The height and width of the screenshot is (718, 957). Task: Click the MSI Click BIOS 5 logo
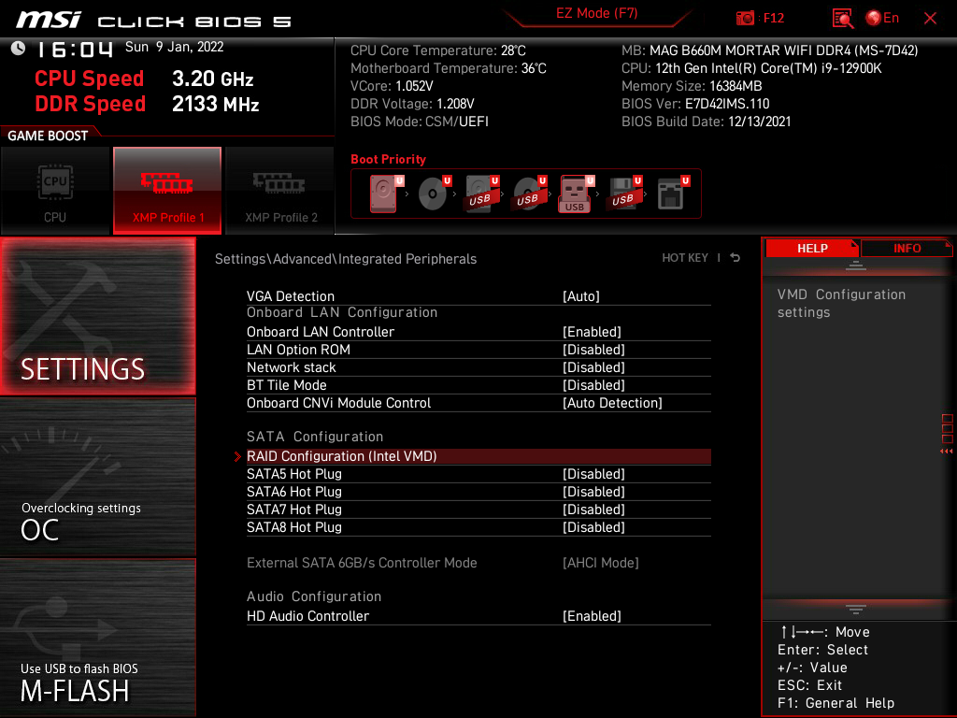point(154,21)
